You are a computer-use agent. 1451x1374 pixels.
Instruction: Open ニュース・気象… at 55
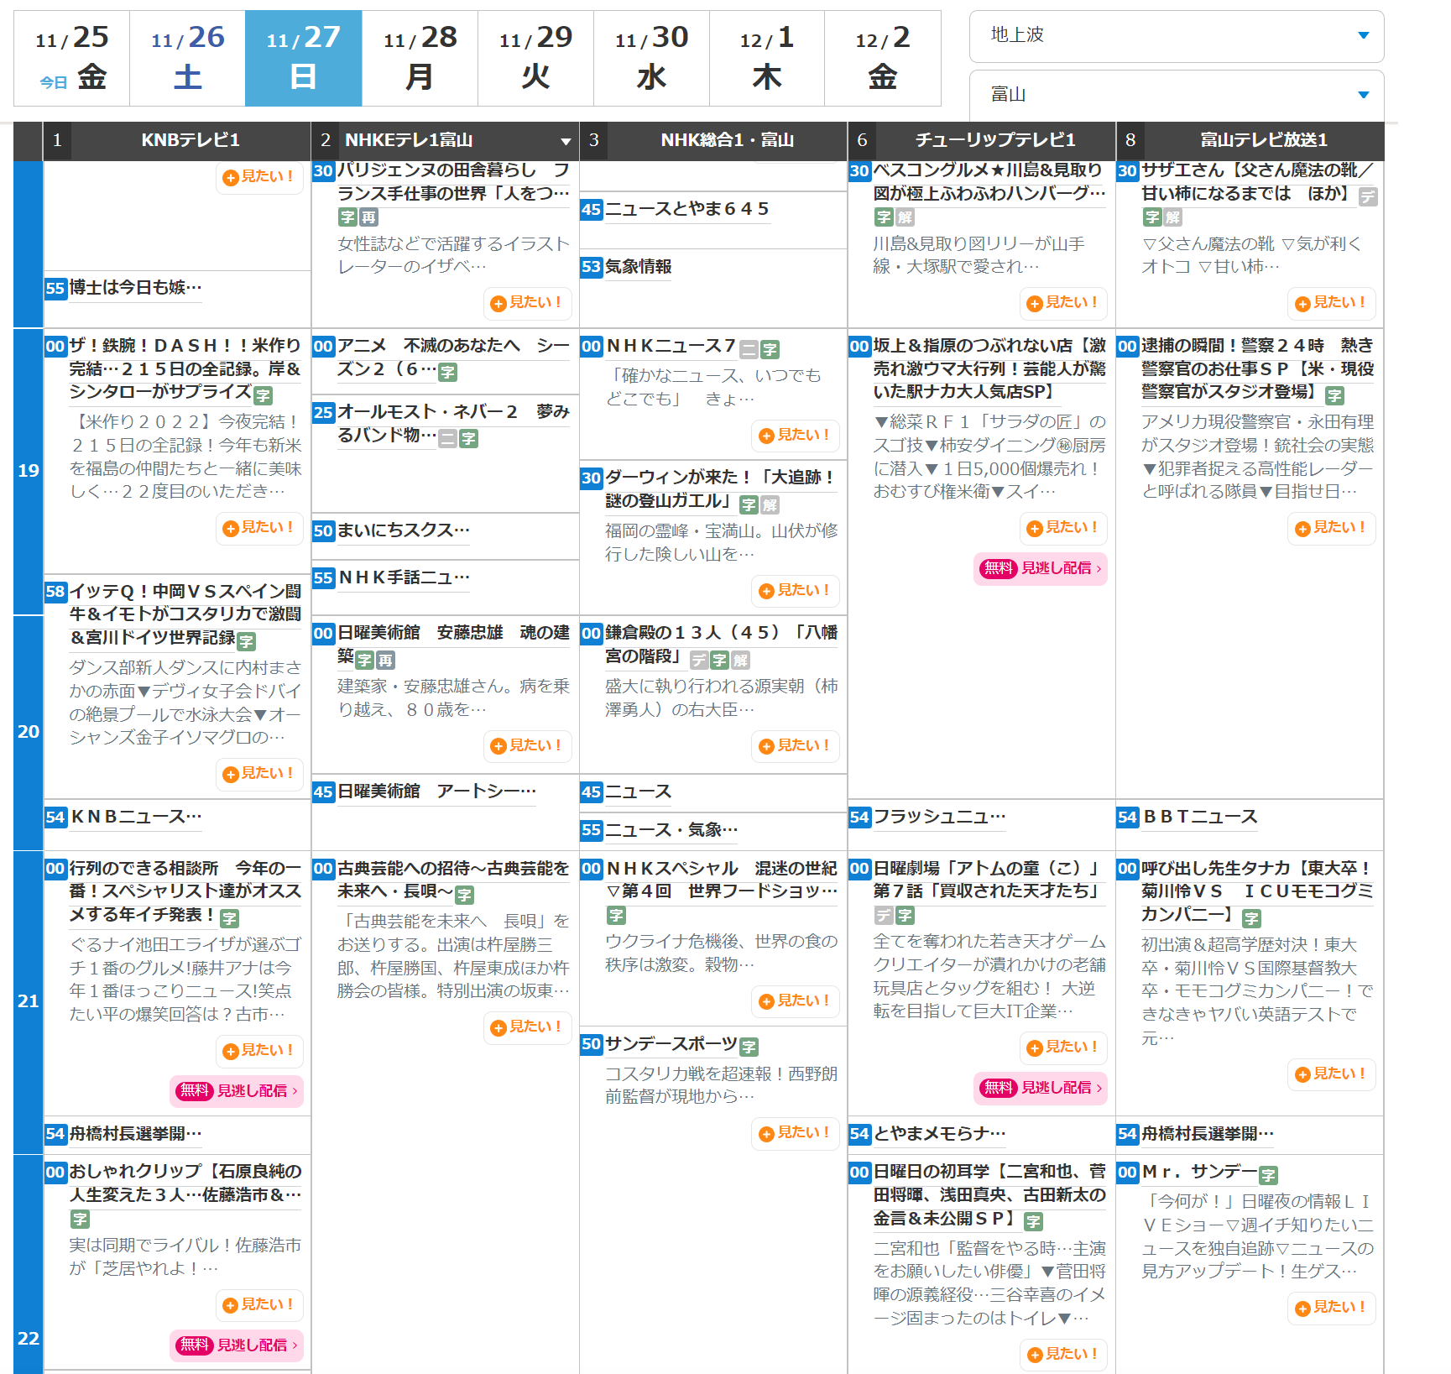tap(671, 830)
